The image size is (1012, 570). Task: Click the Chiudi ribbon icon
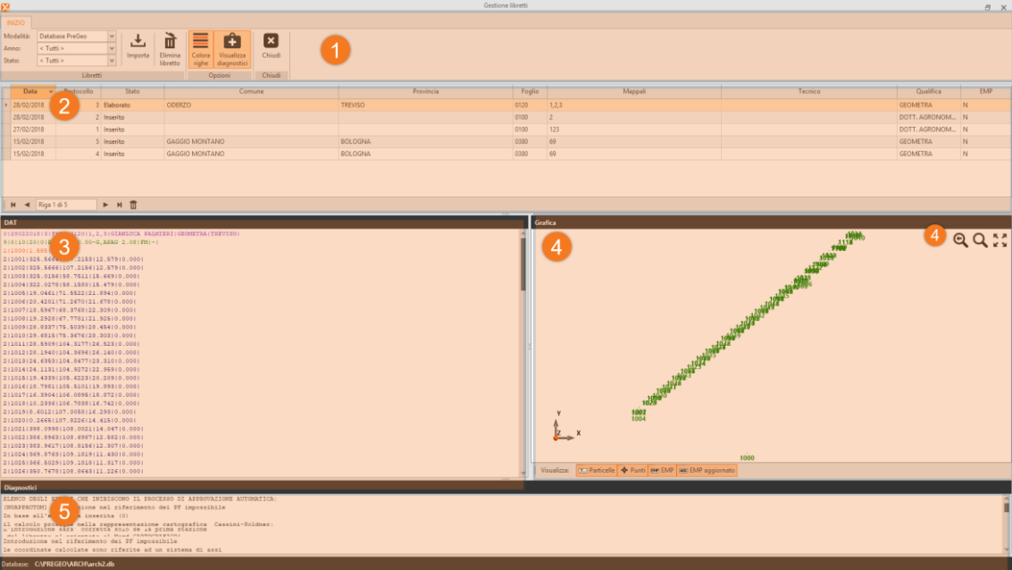point(271,41)
